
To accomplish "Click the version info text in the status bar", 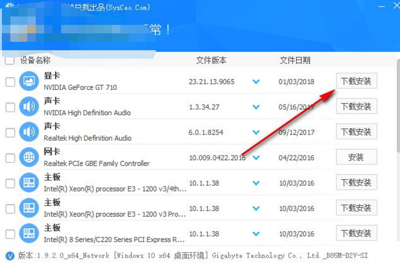I will (193, 255).
